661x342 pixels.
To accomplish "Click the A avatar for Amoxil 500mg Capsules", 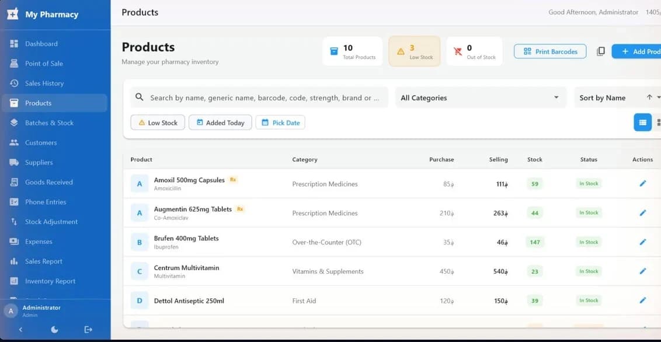I will pyautogui.click(x=140, y=184).
